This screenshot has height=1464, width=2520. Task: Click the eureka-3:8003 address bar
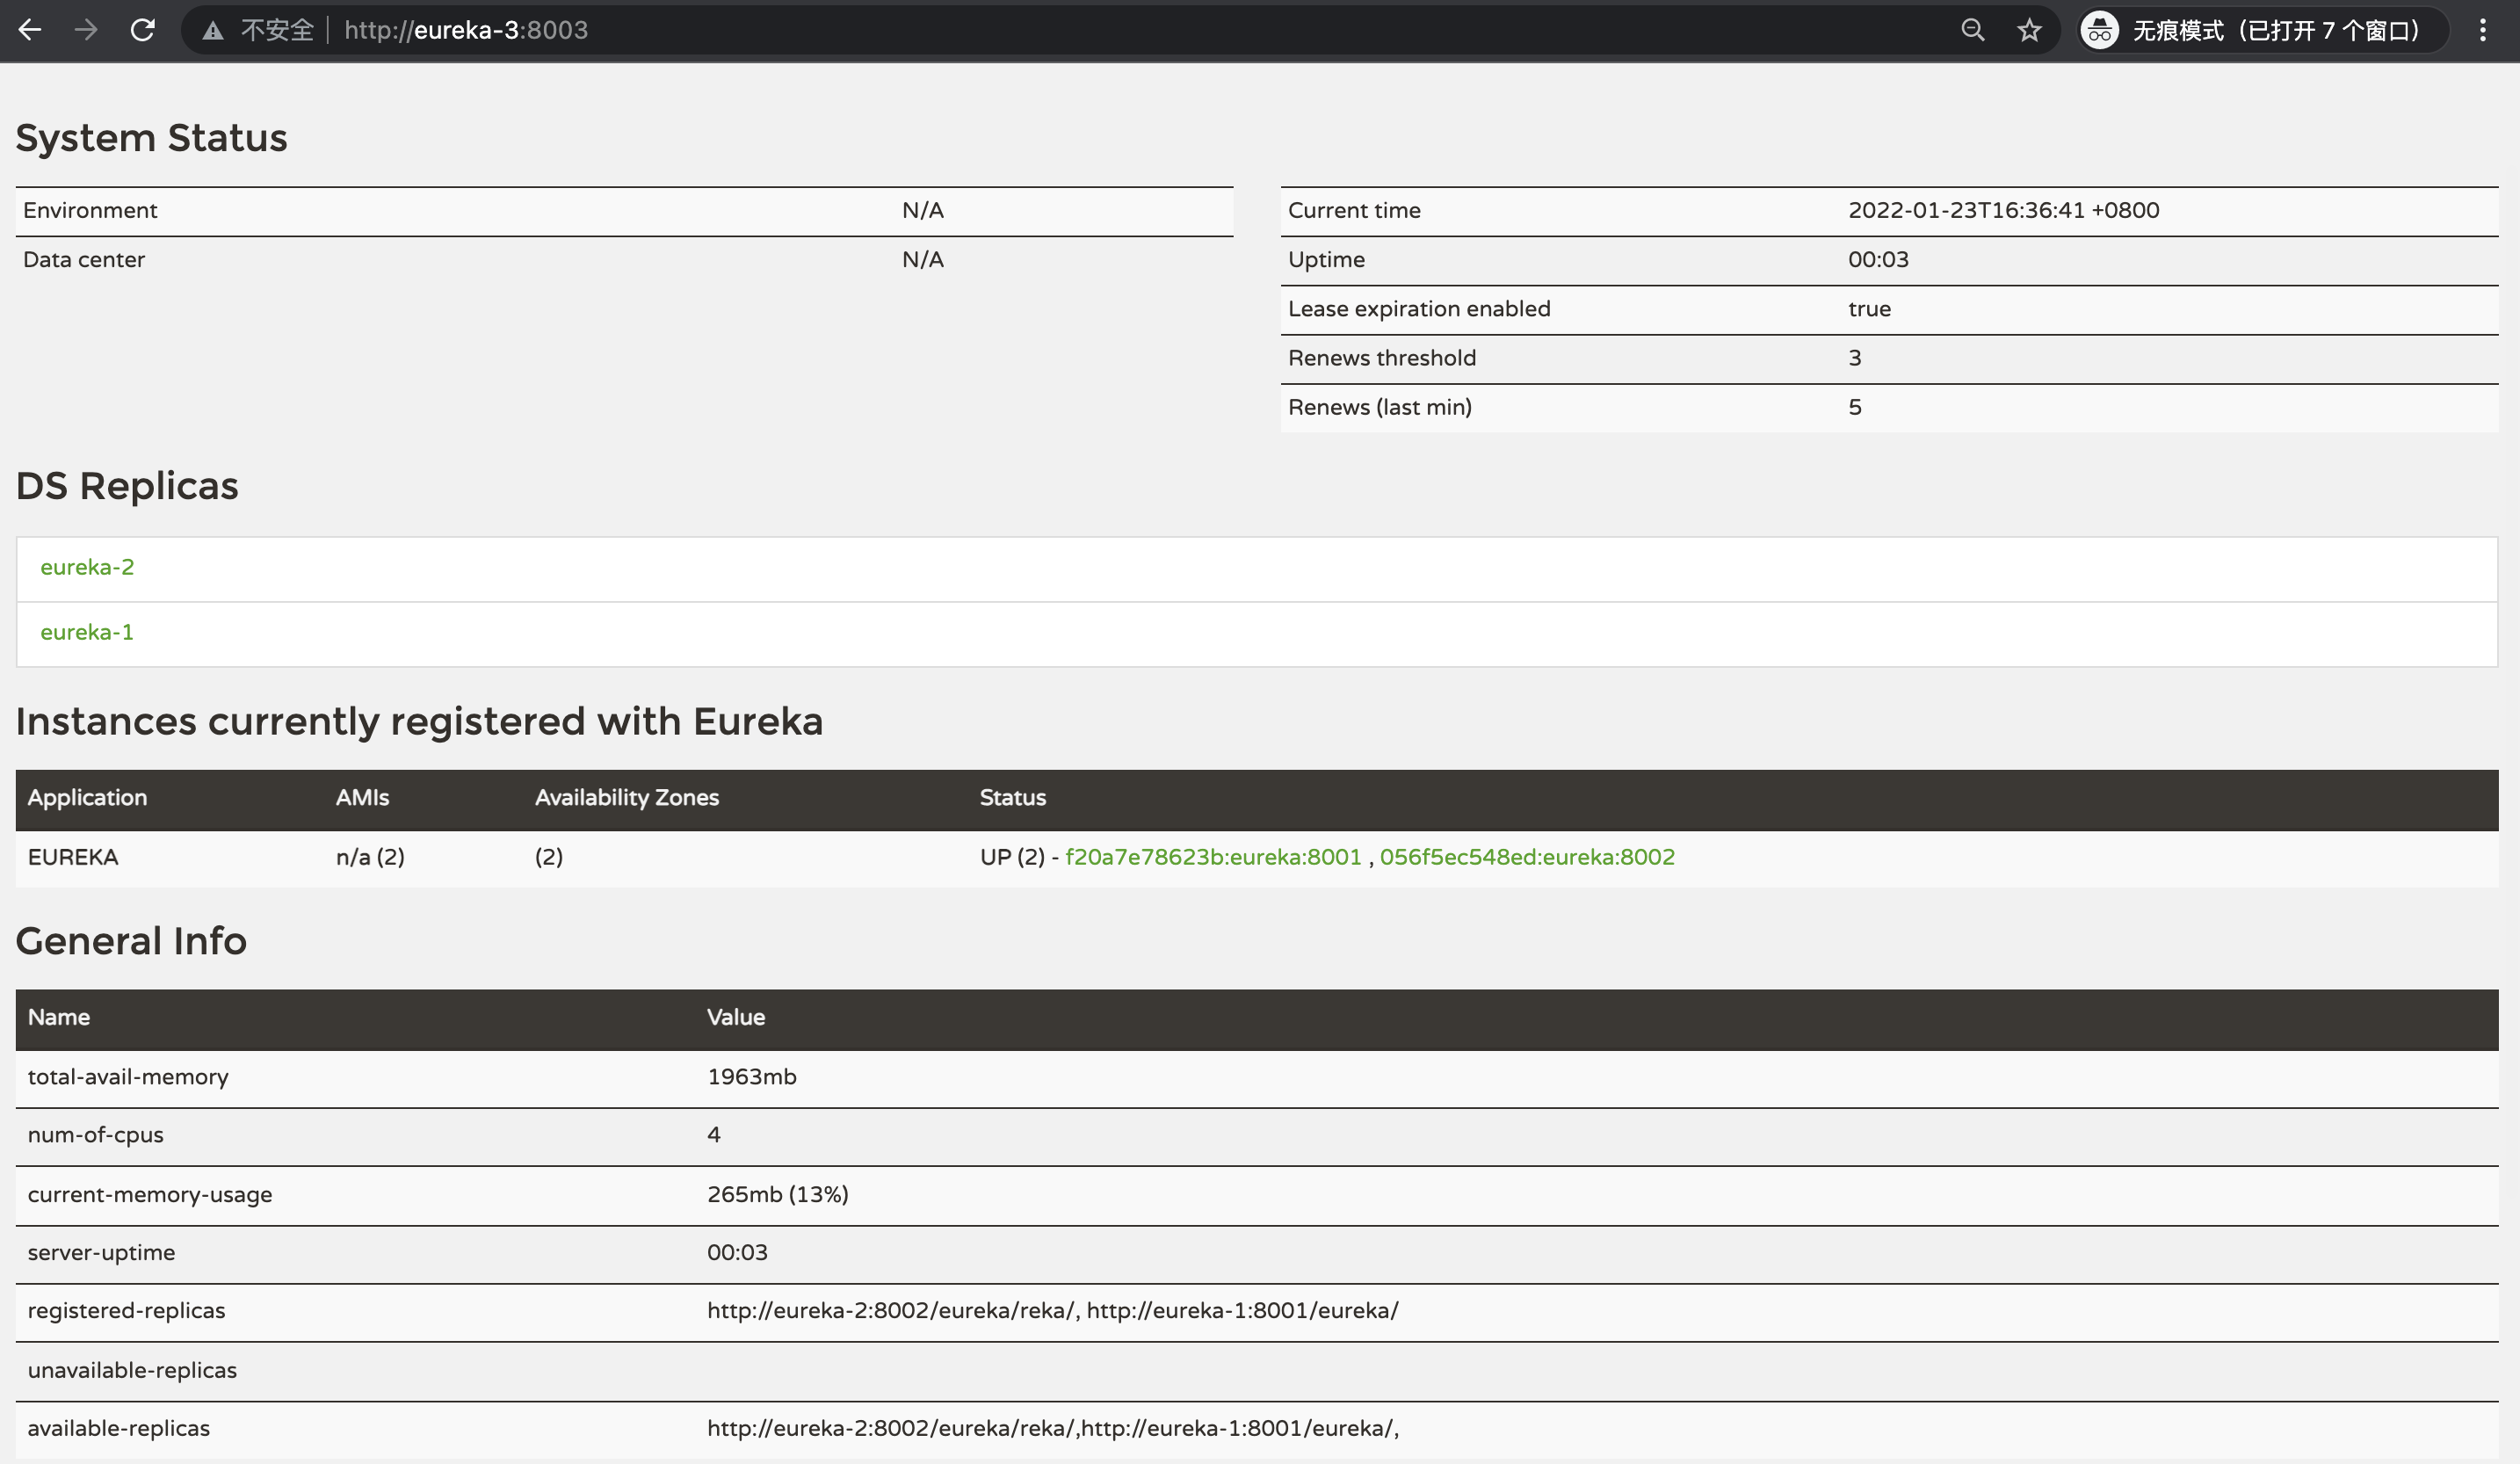[x=465, y=30]
